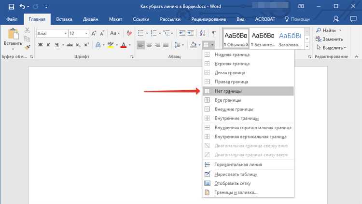
Task: Click the Undo arrow in title bar
Action: pos(23,7)
